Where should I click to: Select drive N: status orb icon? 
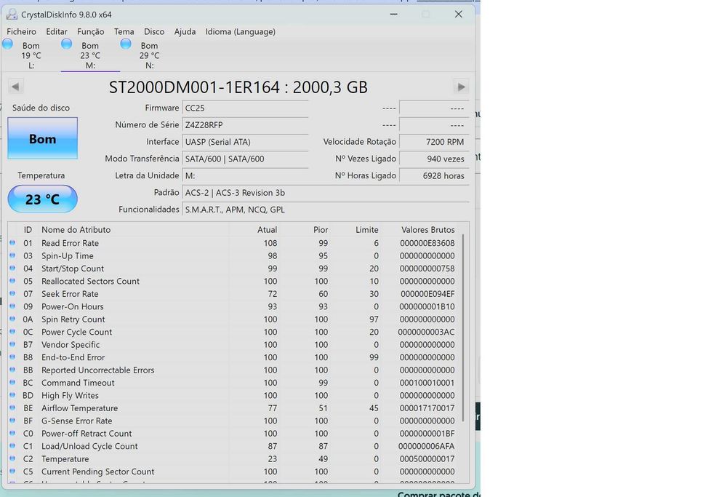coord(126,44)
